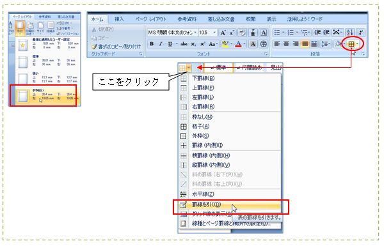Click 書式のコピー/貼り付け button

coord(116,46)
